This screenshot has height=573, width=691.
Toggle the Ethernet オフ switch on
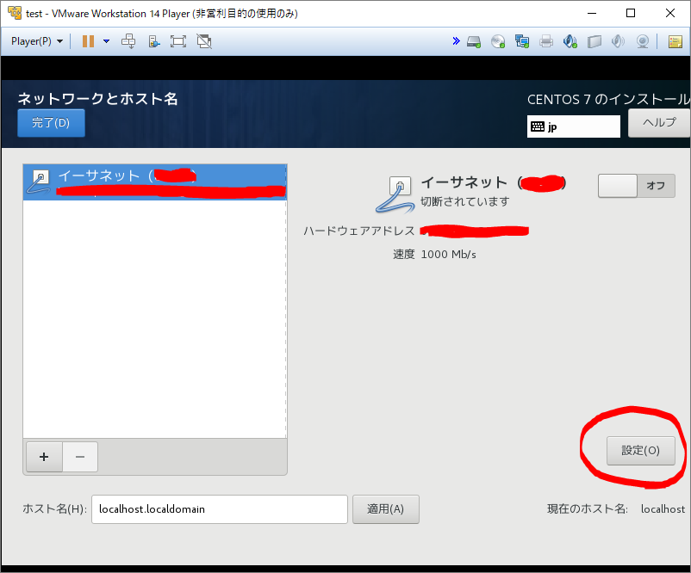(x=637, y=186)
